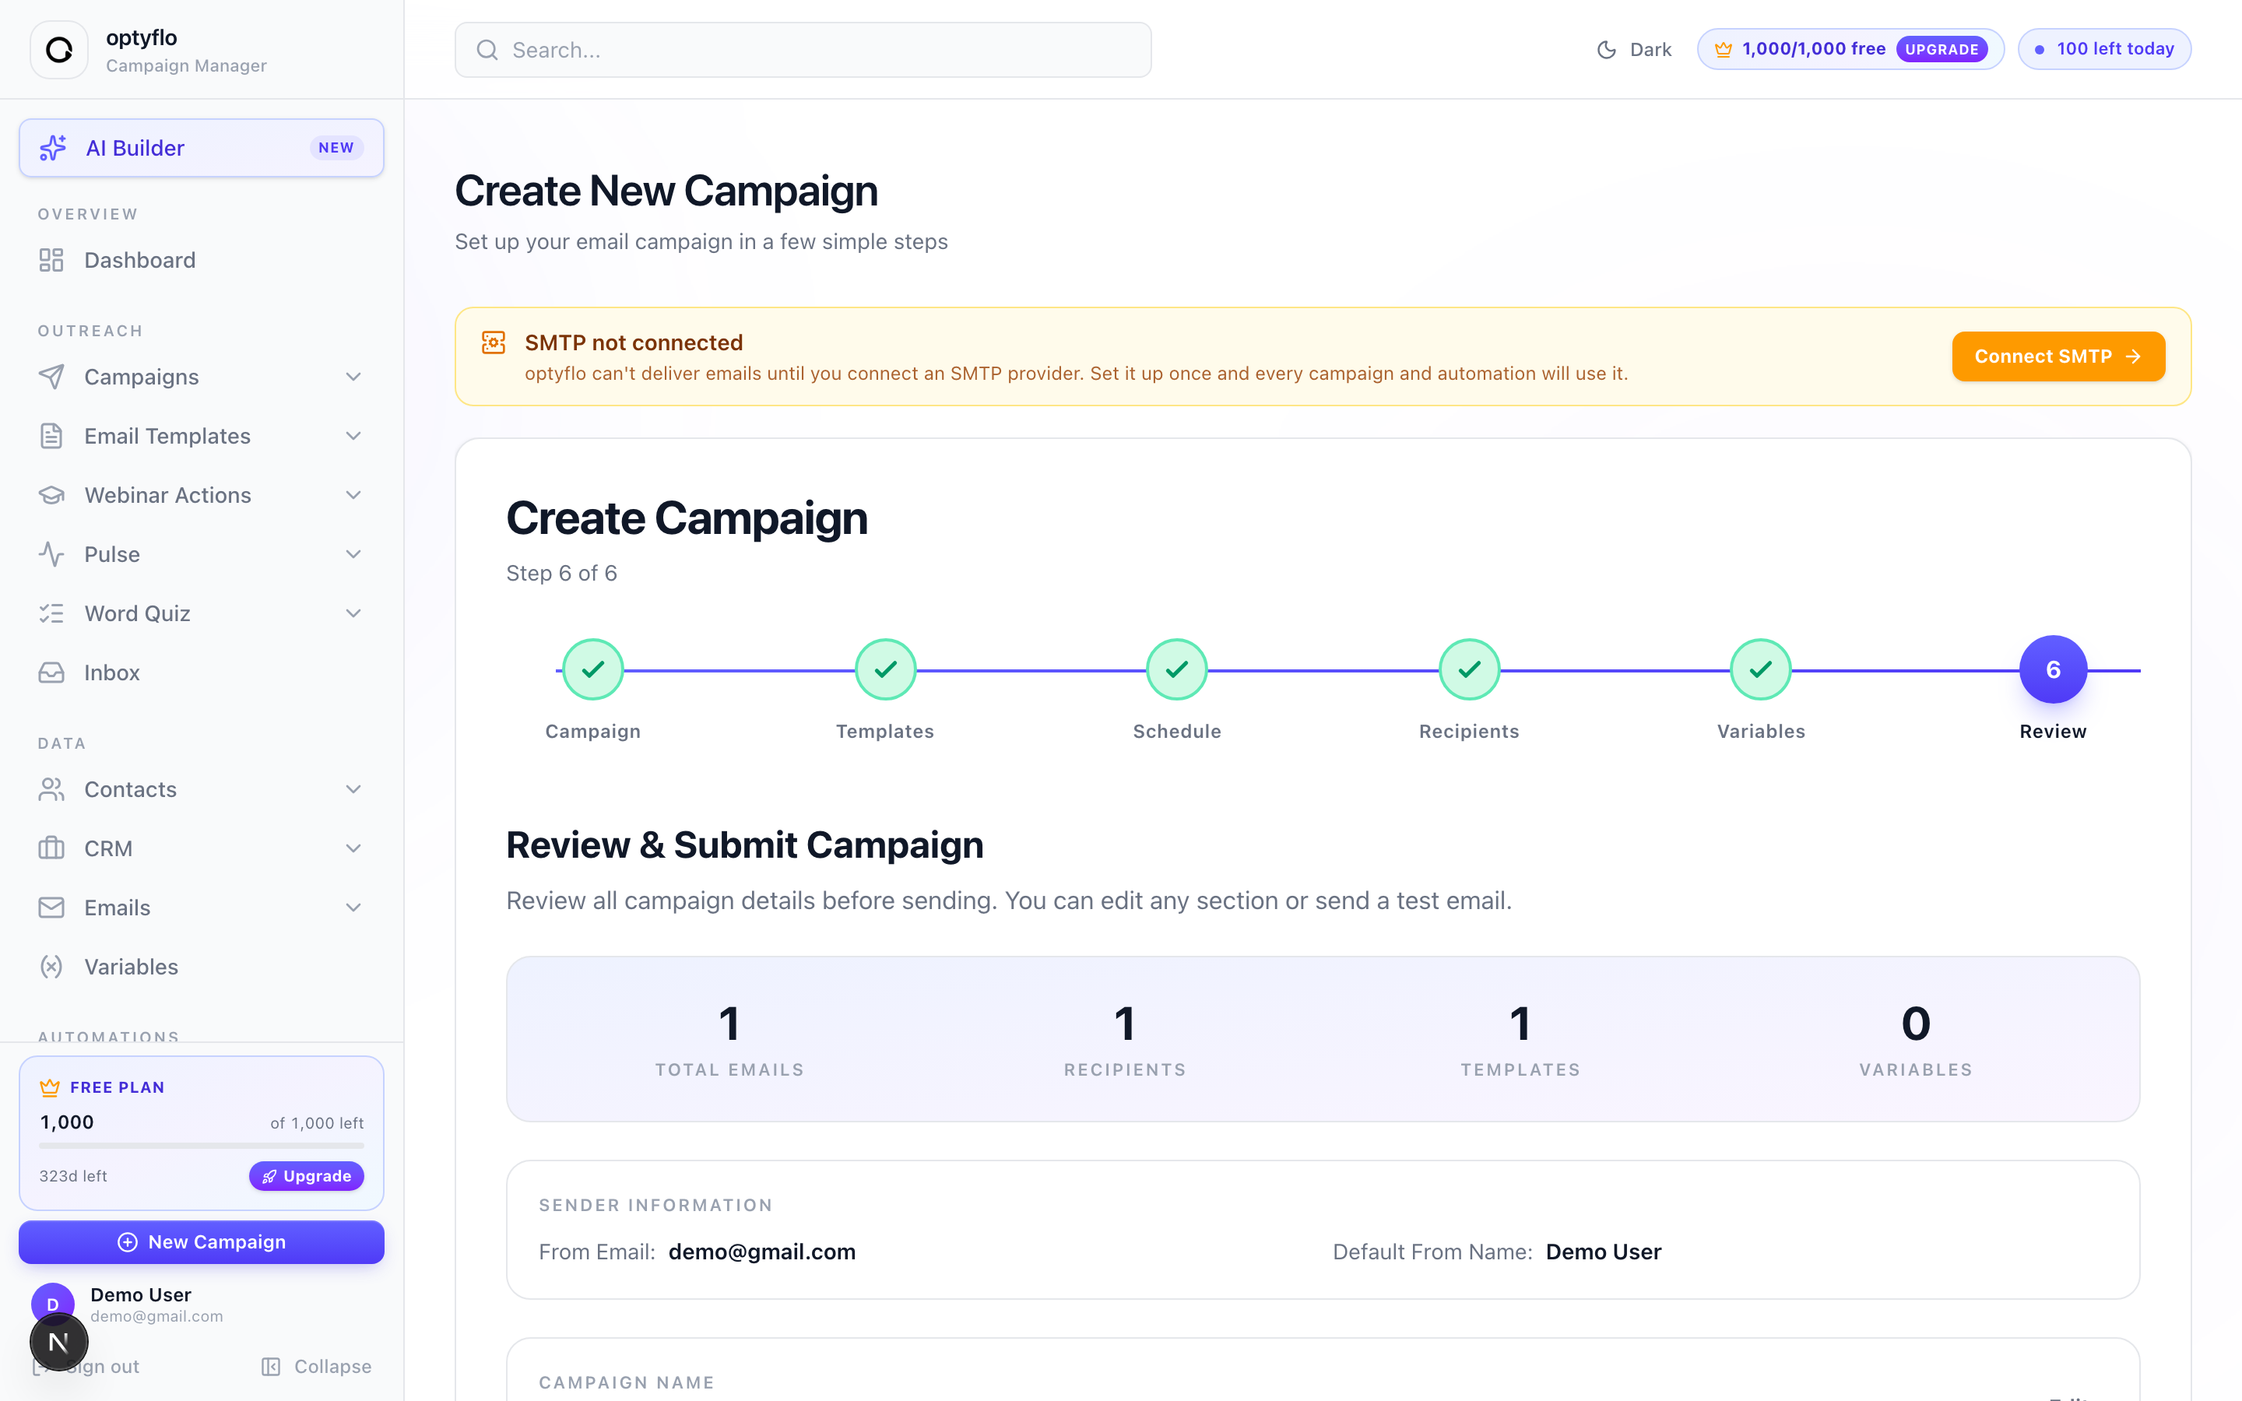Expand the Email Templates chevron
The height and width of the screenshot is (1401, 2242).
tap(353, 437)
